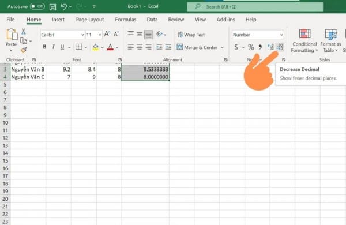Customize Quick Access Toolbar dropdown

click(94, 7)
